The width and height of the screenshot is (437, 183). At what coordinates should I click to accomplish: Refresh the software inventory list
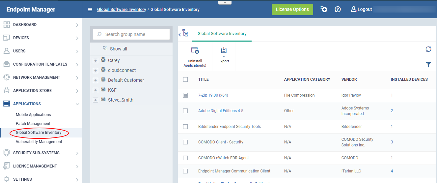tap(428, 49)
